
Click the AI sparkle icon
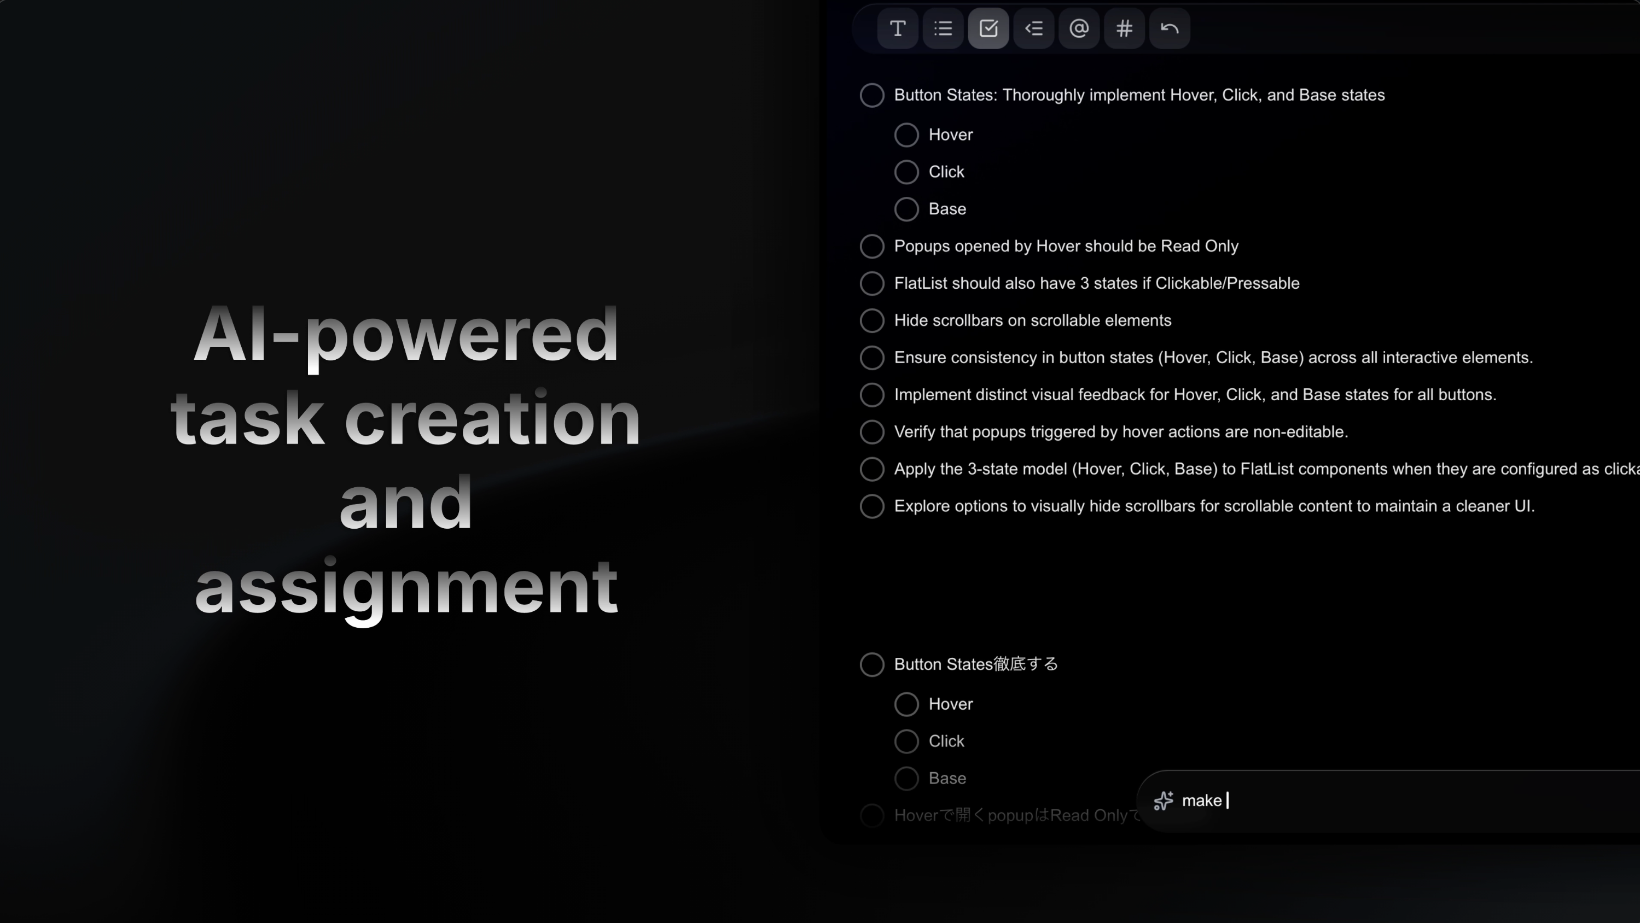pyautogui.click(x=1163, y=800)
